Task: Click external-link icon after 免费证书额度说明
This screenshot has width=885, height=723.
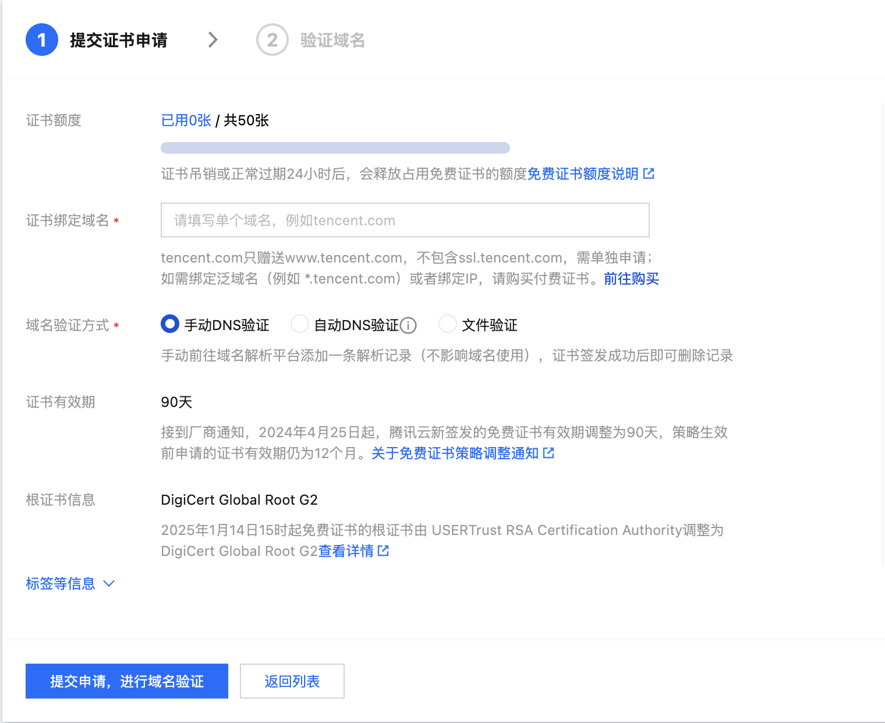Action: coord(649,173)
